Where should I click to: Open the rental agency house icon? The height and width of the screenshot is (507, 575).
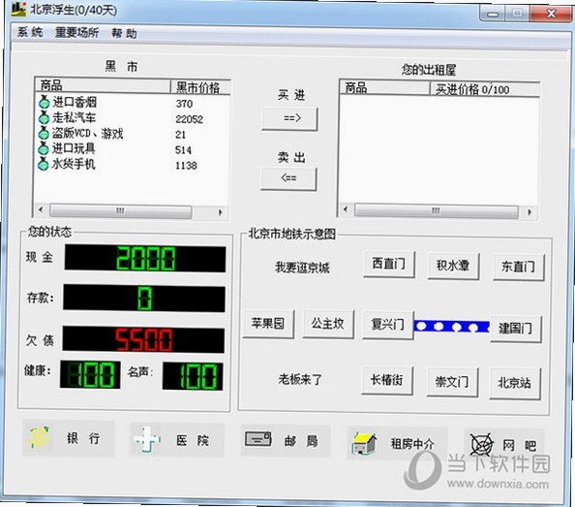[x=364, y=443]
